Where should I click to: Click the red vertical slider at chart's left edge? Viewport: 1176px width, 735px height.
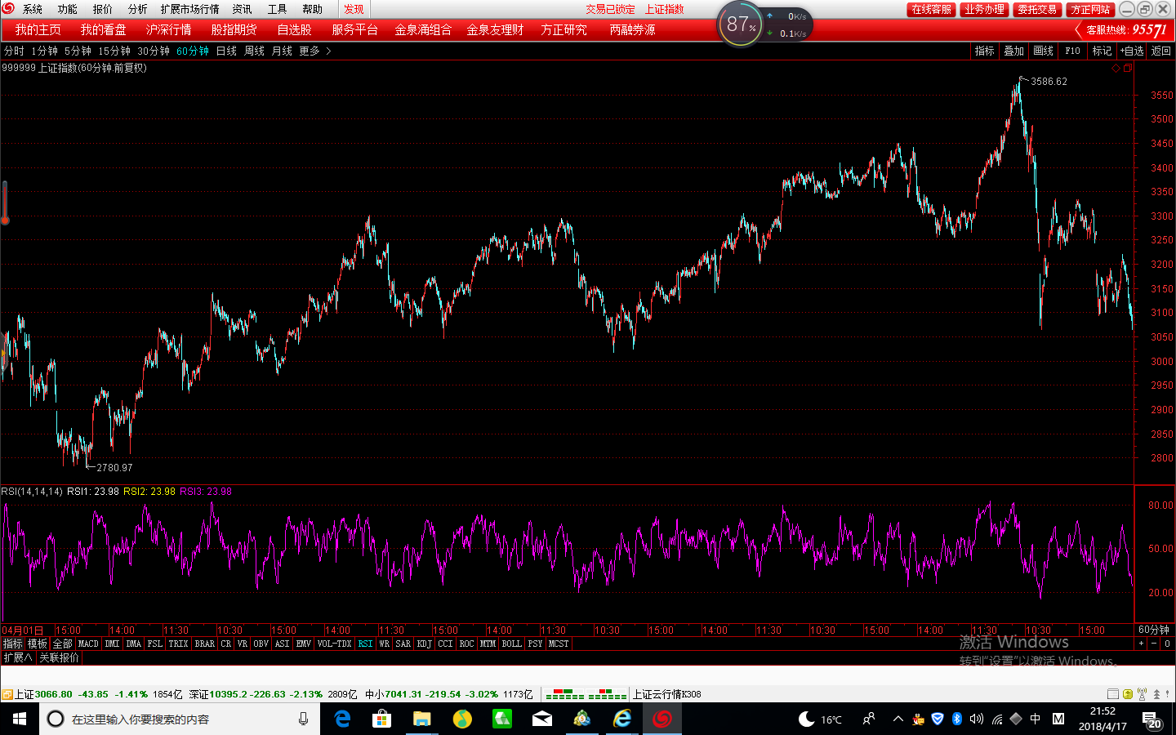[5, 203]
